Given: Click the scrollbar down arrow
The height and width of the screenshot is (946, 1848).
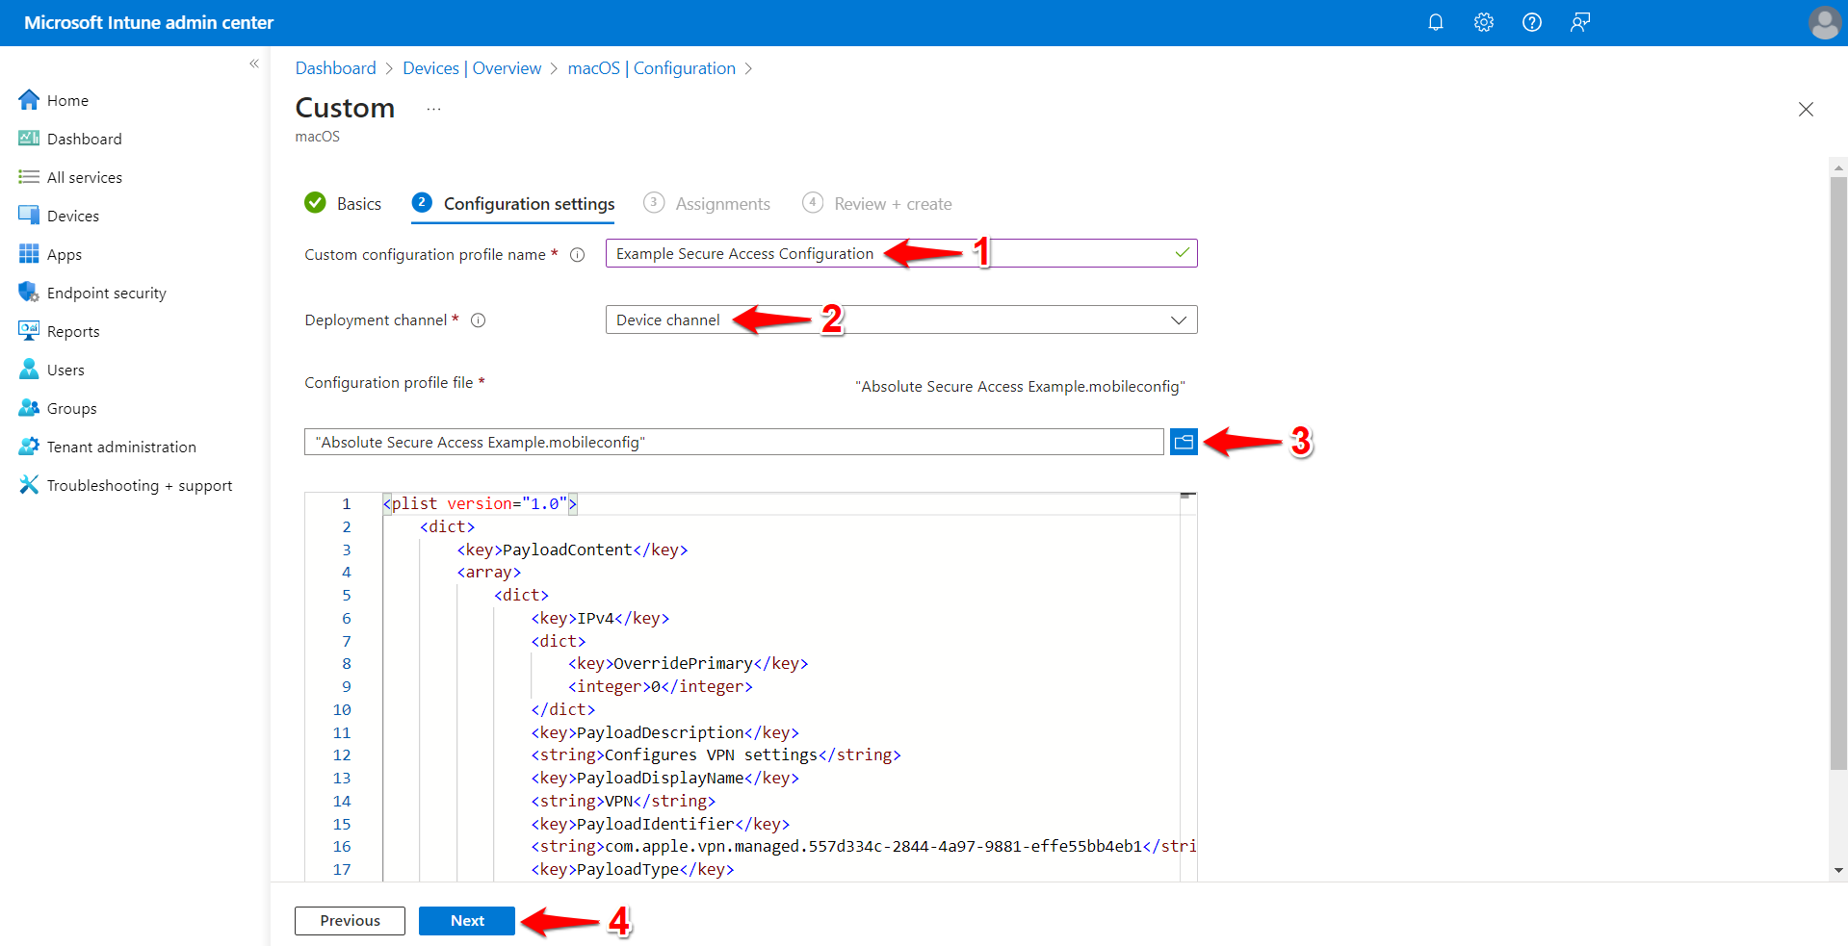Looking at the screenshot, I should point(1838,870).
